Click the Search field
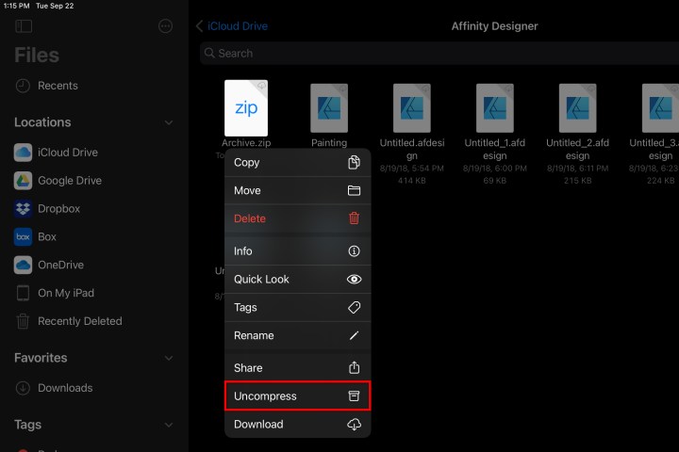 [x=439, y=53]
